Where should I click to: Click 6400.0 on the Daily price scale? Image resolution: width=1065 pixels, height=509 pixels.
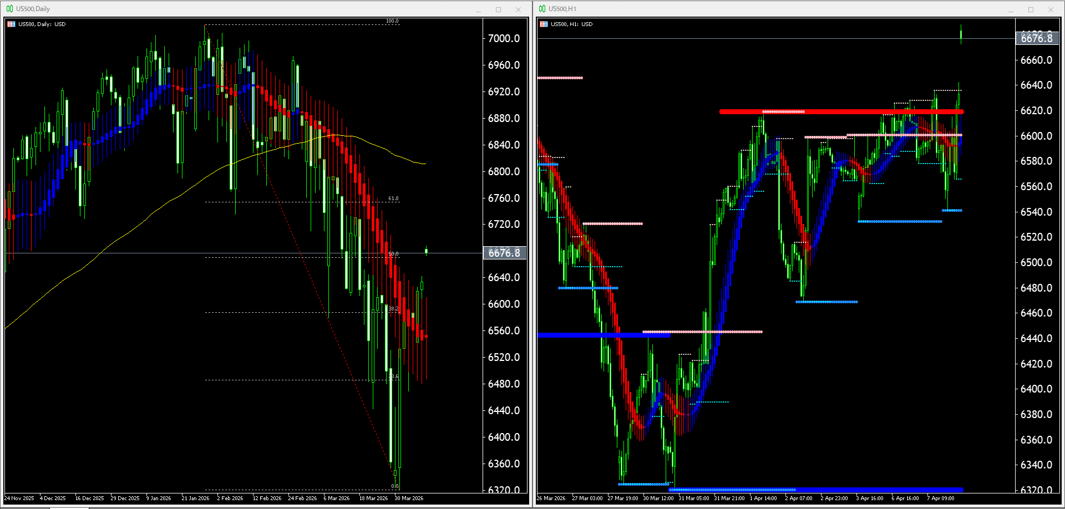[x=504, y=437]
